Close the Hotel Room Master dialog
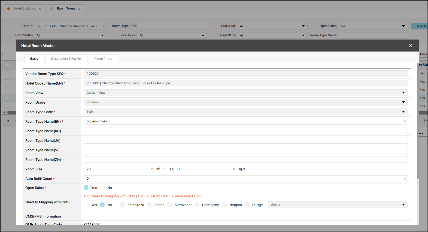Screen dimensions: 428x232 click(411, 46)
